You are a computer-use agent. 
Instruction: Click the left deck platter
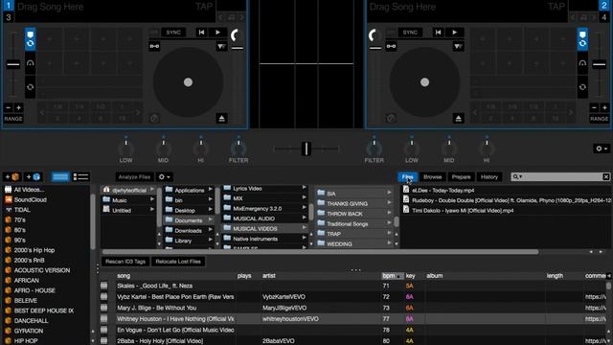pos(188,82)
